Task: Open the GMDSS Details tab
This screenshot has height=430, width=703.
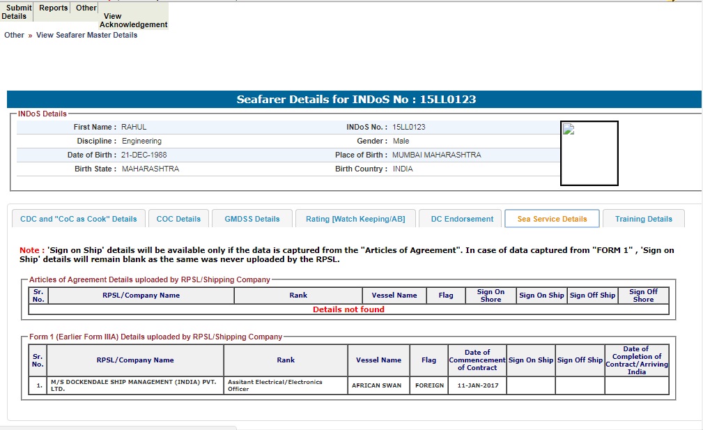Action: coord(252,219)
